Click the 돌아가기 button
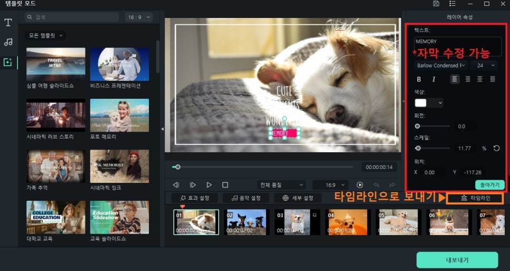The image size is (510, 271). 490,185
